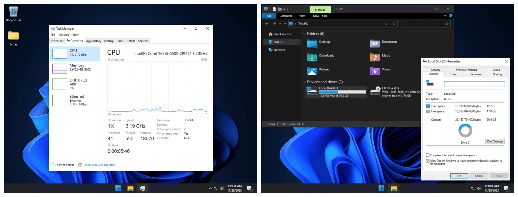Go back using the Explorer back arrow
518x197 pixels.
(x=267, y=24)
